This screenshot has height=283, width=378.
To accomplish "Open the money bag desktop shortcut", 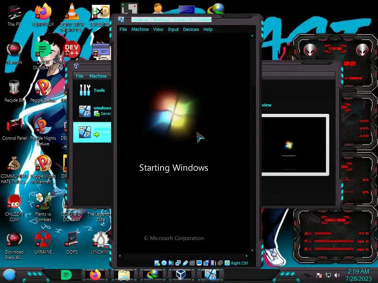I will [x=14, y=170].
